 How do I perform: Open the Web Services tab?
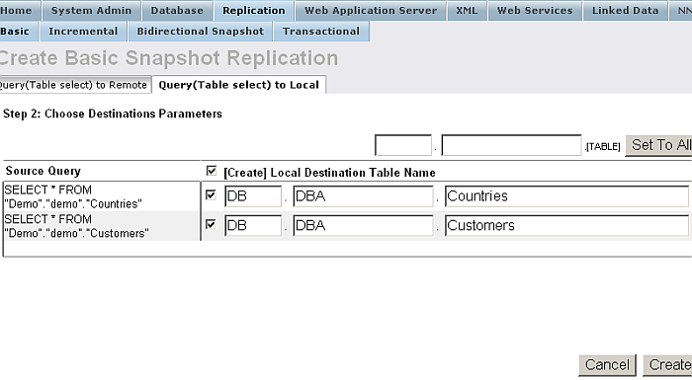pos(535,10)
